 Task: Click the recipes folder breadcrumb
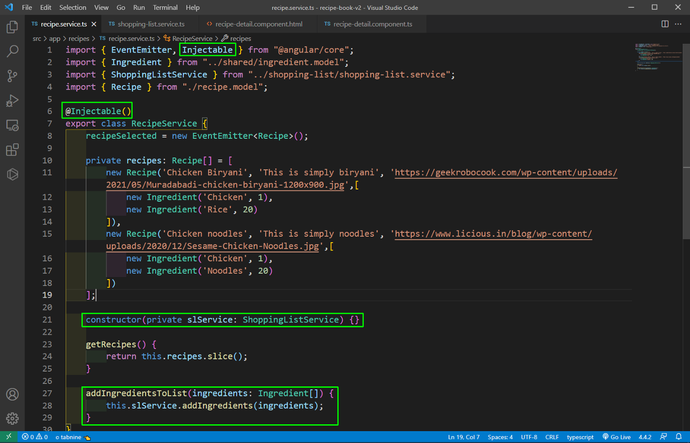click(x=79, y=38)
